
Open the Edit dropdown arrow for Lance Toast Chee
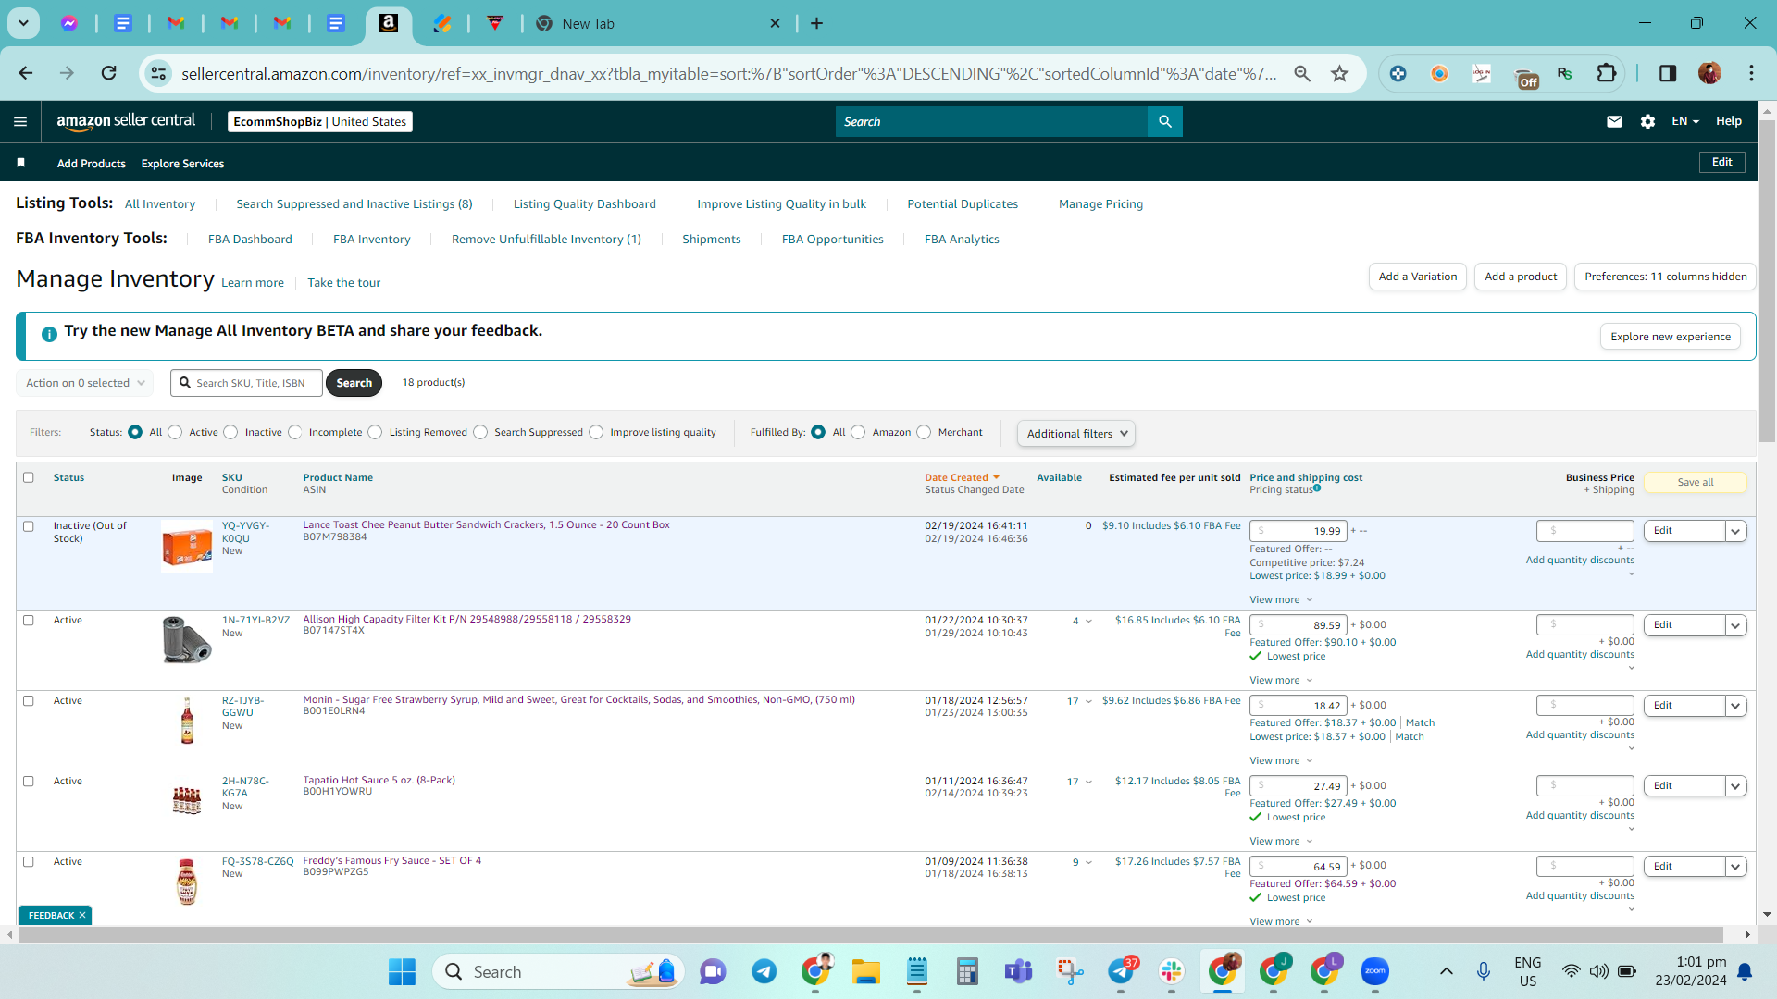pos(1736,531)
